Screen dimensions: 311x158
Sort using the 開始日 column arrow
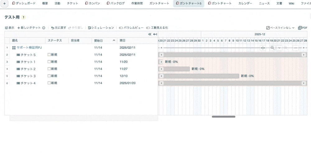coord(114,41)
